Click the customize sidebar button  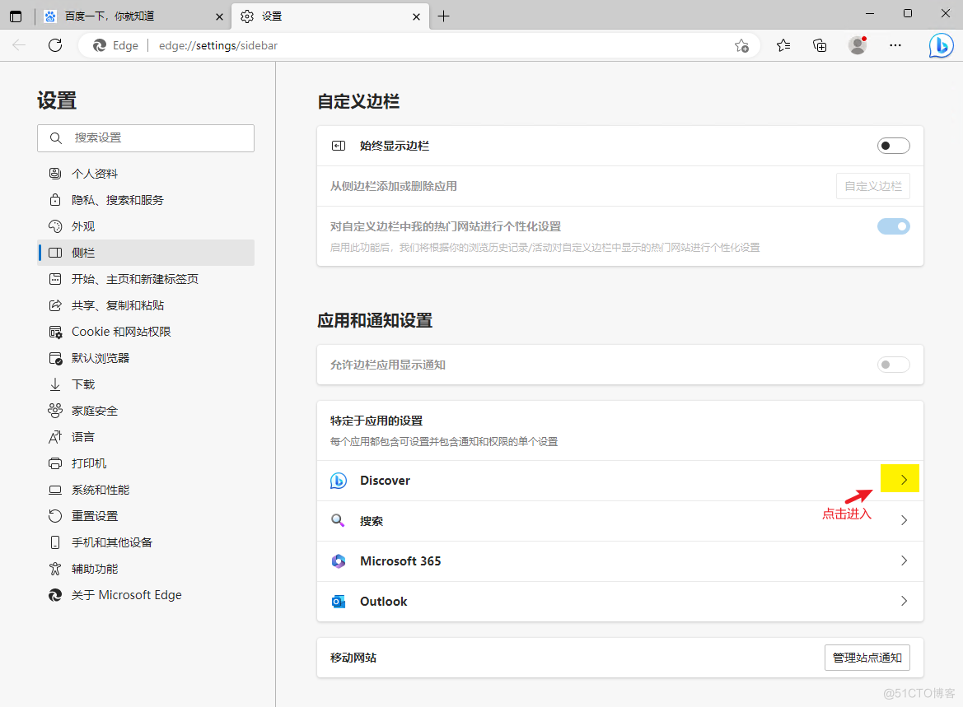click(872, 186)
